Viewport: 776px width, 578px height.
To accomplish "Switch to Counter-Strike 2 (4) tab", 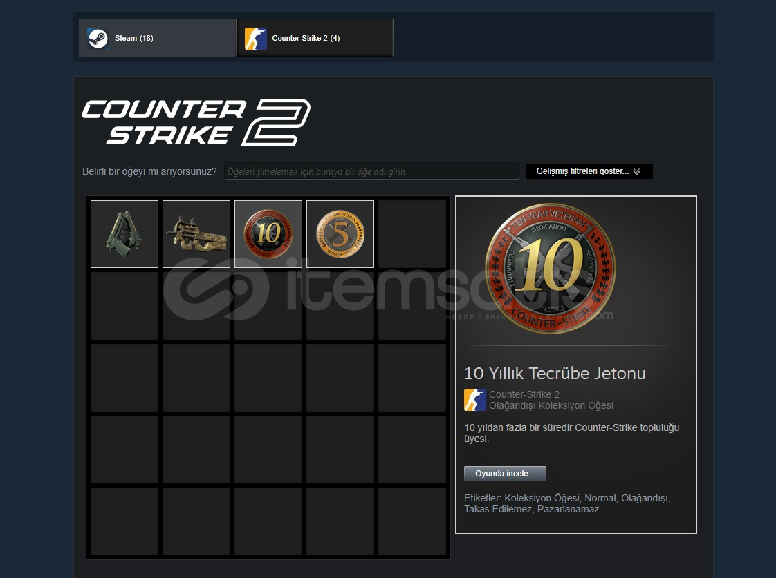I will (x=315, y=38).
